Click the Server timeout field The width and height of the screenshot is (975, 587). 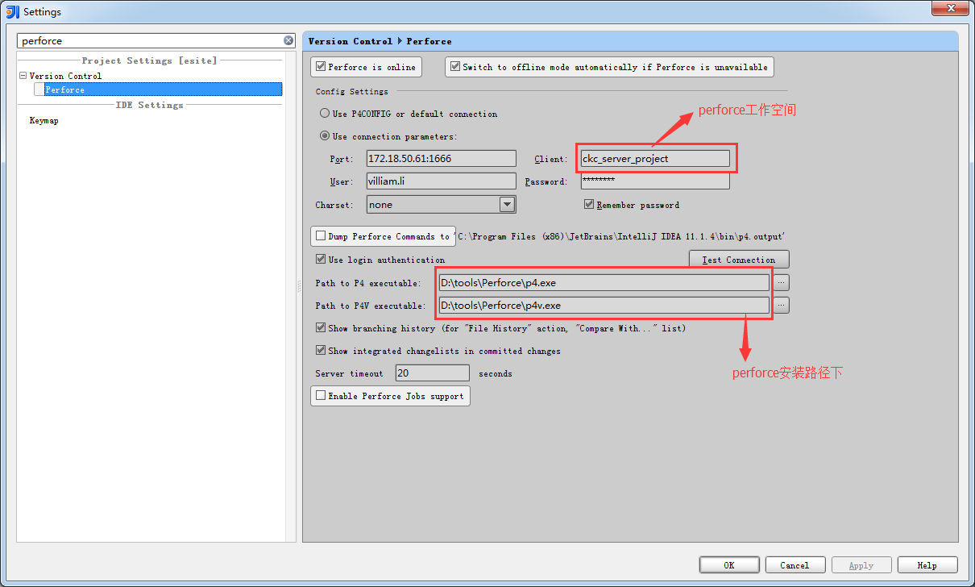(433, 373)
